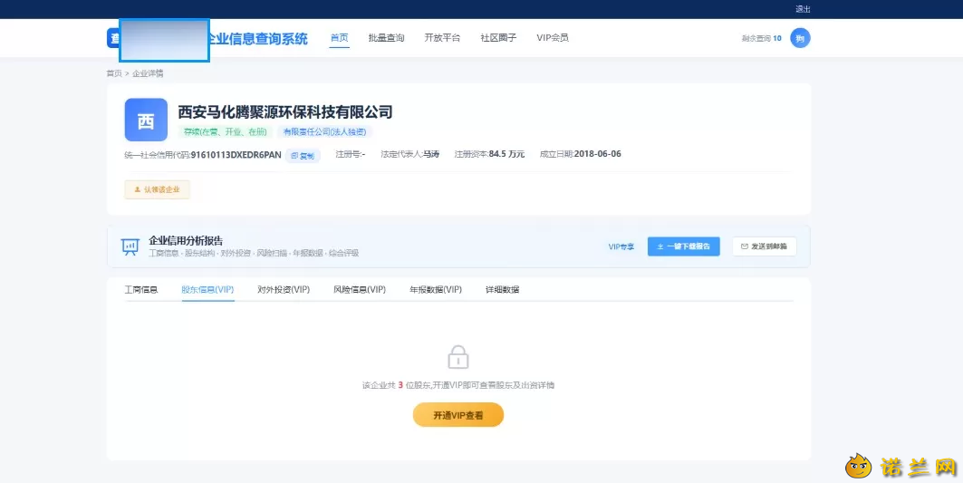Open 批量查询 in the top navigation
Image resolution: width=963 pixels, height=483 pixels.
pyautogui.click(x=386, y=38)
